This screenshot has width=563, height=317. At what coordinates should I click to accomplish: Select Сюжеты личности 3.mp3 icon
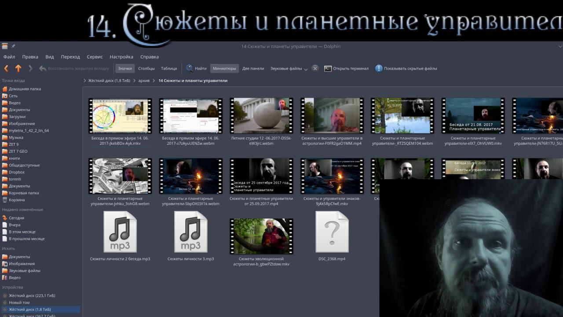click(190, 232)
